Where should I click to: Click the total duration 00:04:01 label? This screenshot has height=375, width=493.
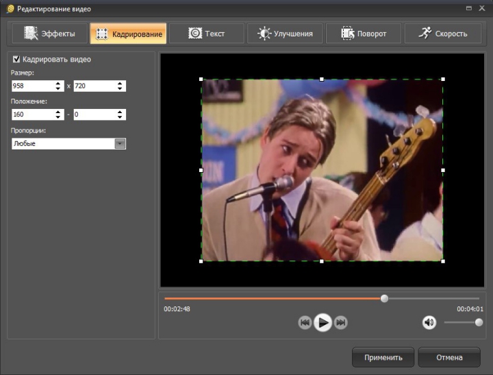pos(470,309)
